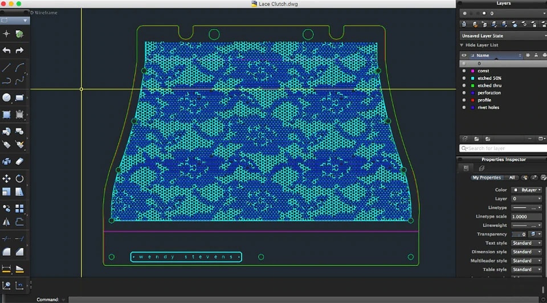
Task: Switch to My Properties tab
Action: click(486, 178)
